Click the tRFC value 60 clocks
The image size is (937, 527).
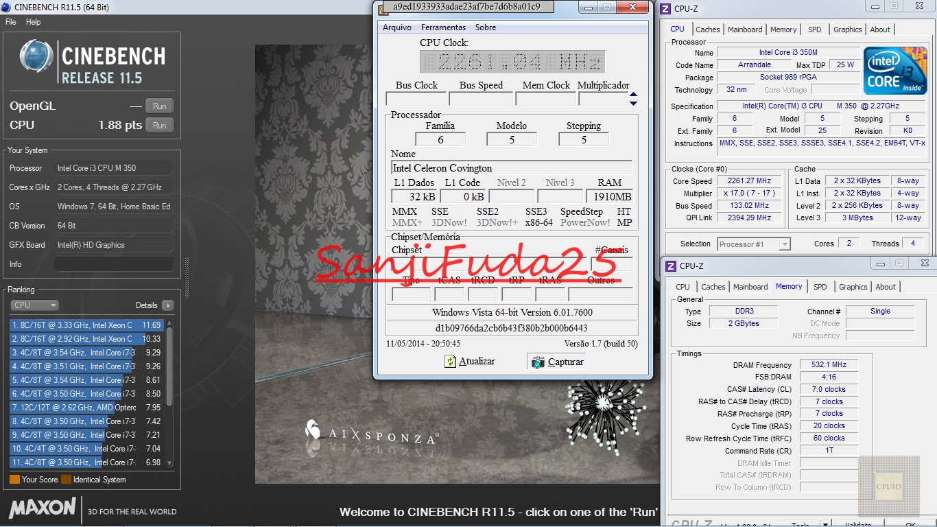(x=829, y=438)
